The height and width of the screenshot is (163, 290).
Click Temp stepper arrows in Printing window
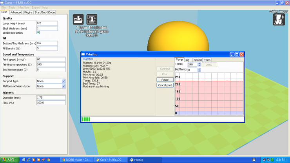pyautogui.click(x=199, y=64)
